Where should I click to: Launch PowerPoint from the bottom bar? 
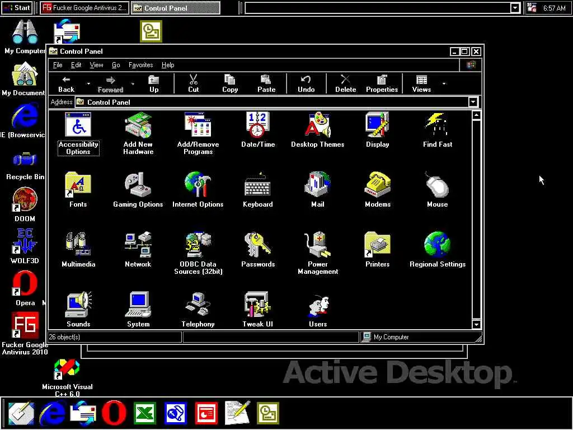(x=206, y=413)
